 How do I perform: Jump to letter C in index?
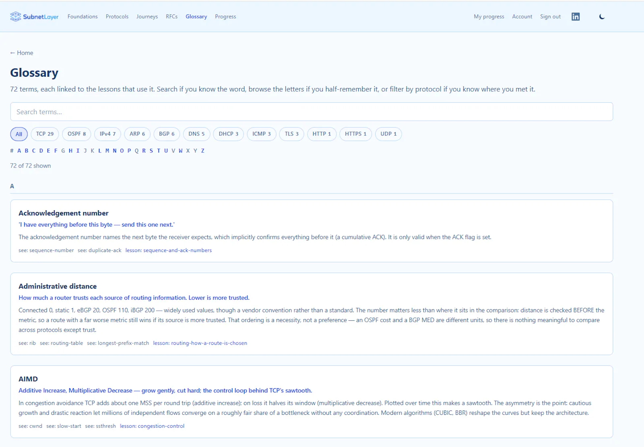click(34, 151)
